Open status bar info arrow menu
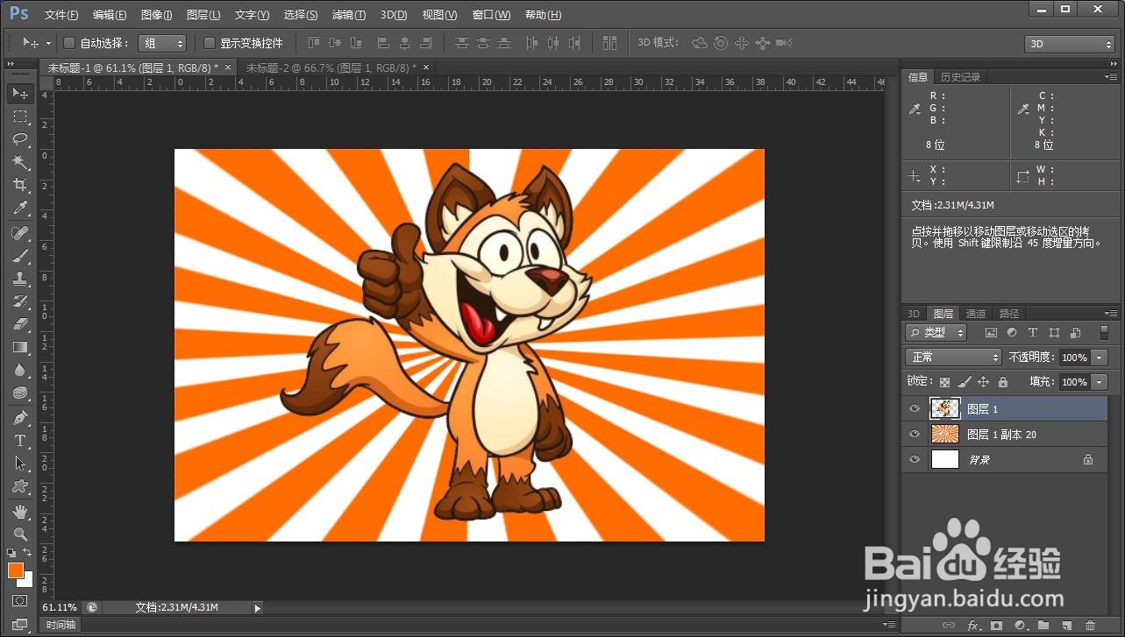Screen dimensions: 1125x637 257,607
